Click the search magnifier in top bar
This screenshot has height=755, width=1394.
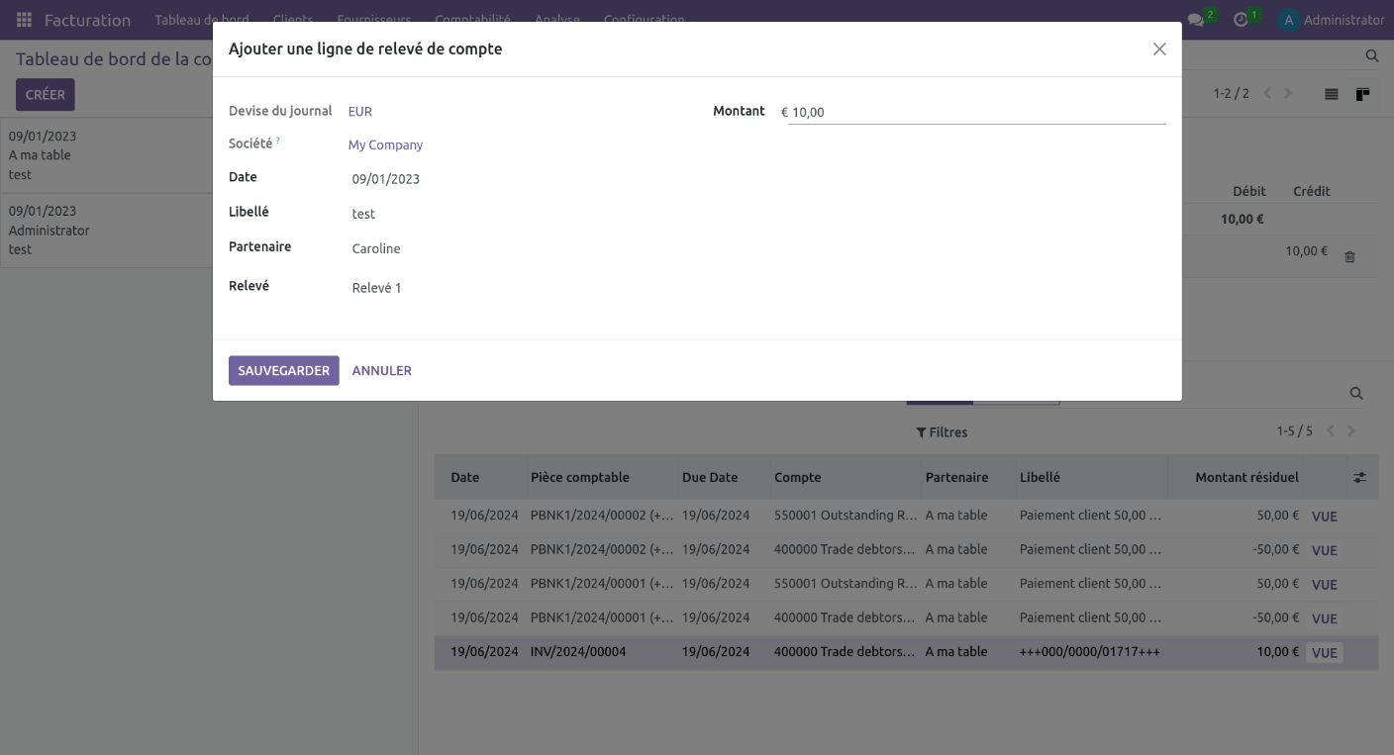pyautogui.click(x=1372, y=56)
